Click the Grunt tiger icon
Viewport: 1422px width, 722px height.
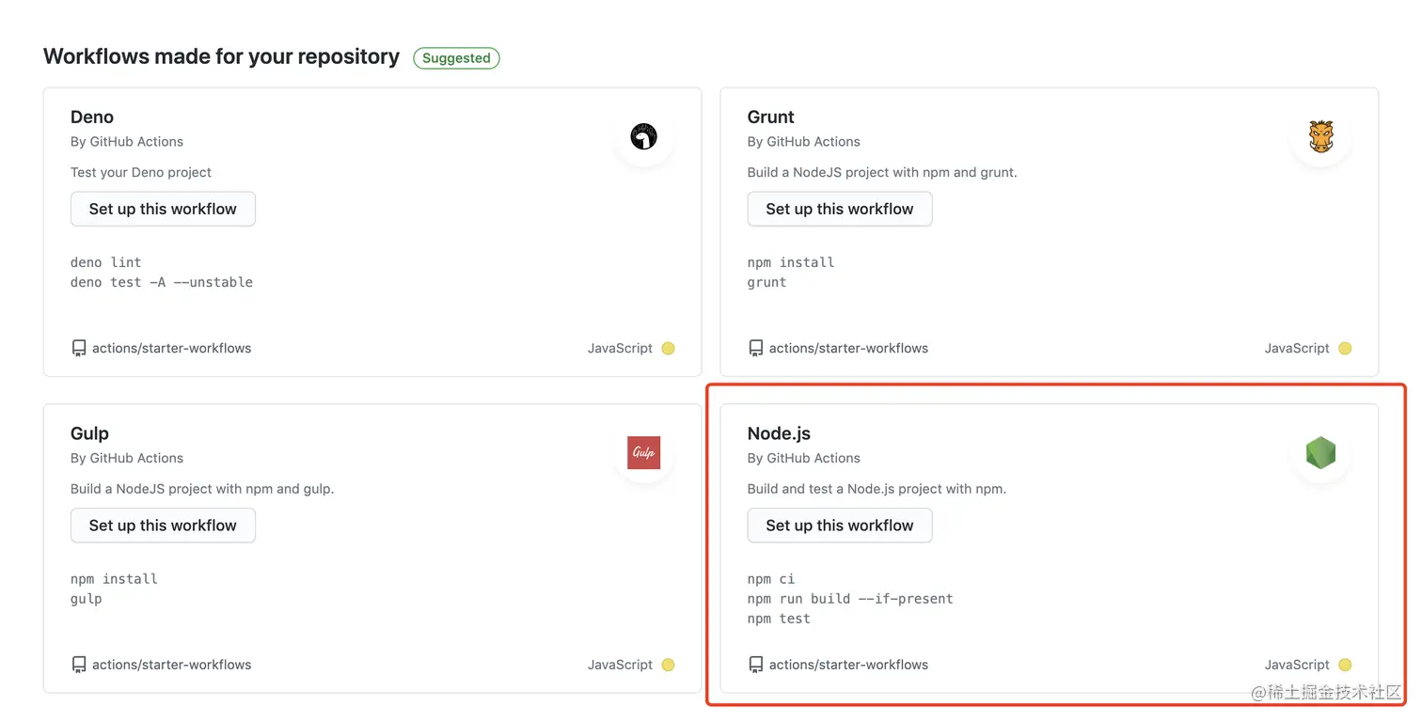click(1320, 136)
